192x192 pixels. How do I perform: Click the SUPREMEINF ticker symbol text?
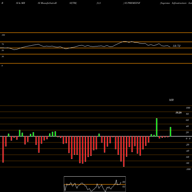132,3
